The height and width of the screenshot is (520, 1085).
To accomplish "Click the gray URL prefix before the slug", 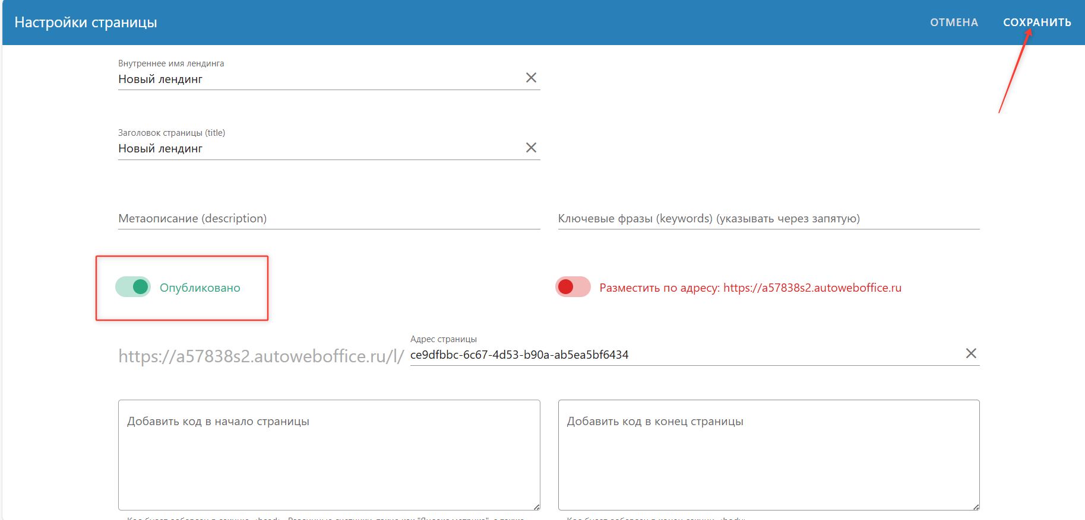I will click(x=261, y=356).
